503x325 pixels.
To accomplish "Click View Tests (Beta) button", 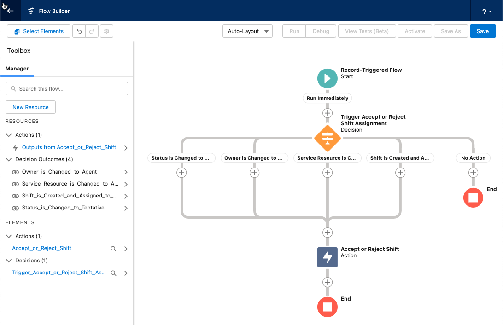I will tap(367, 31).
